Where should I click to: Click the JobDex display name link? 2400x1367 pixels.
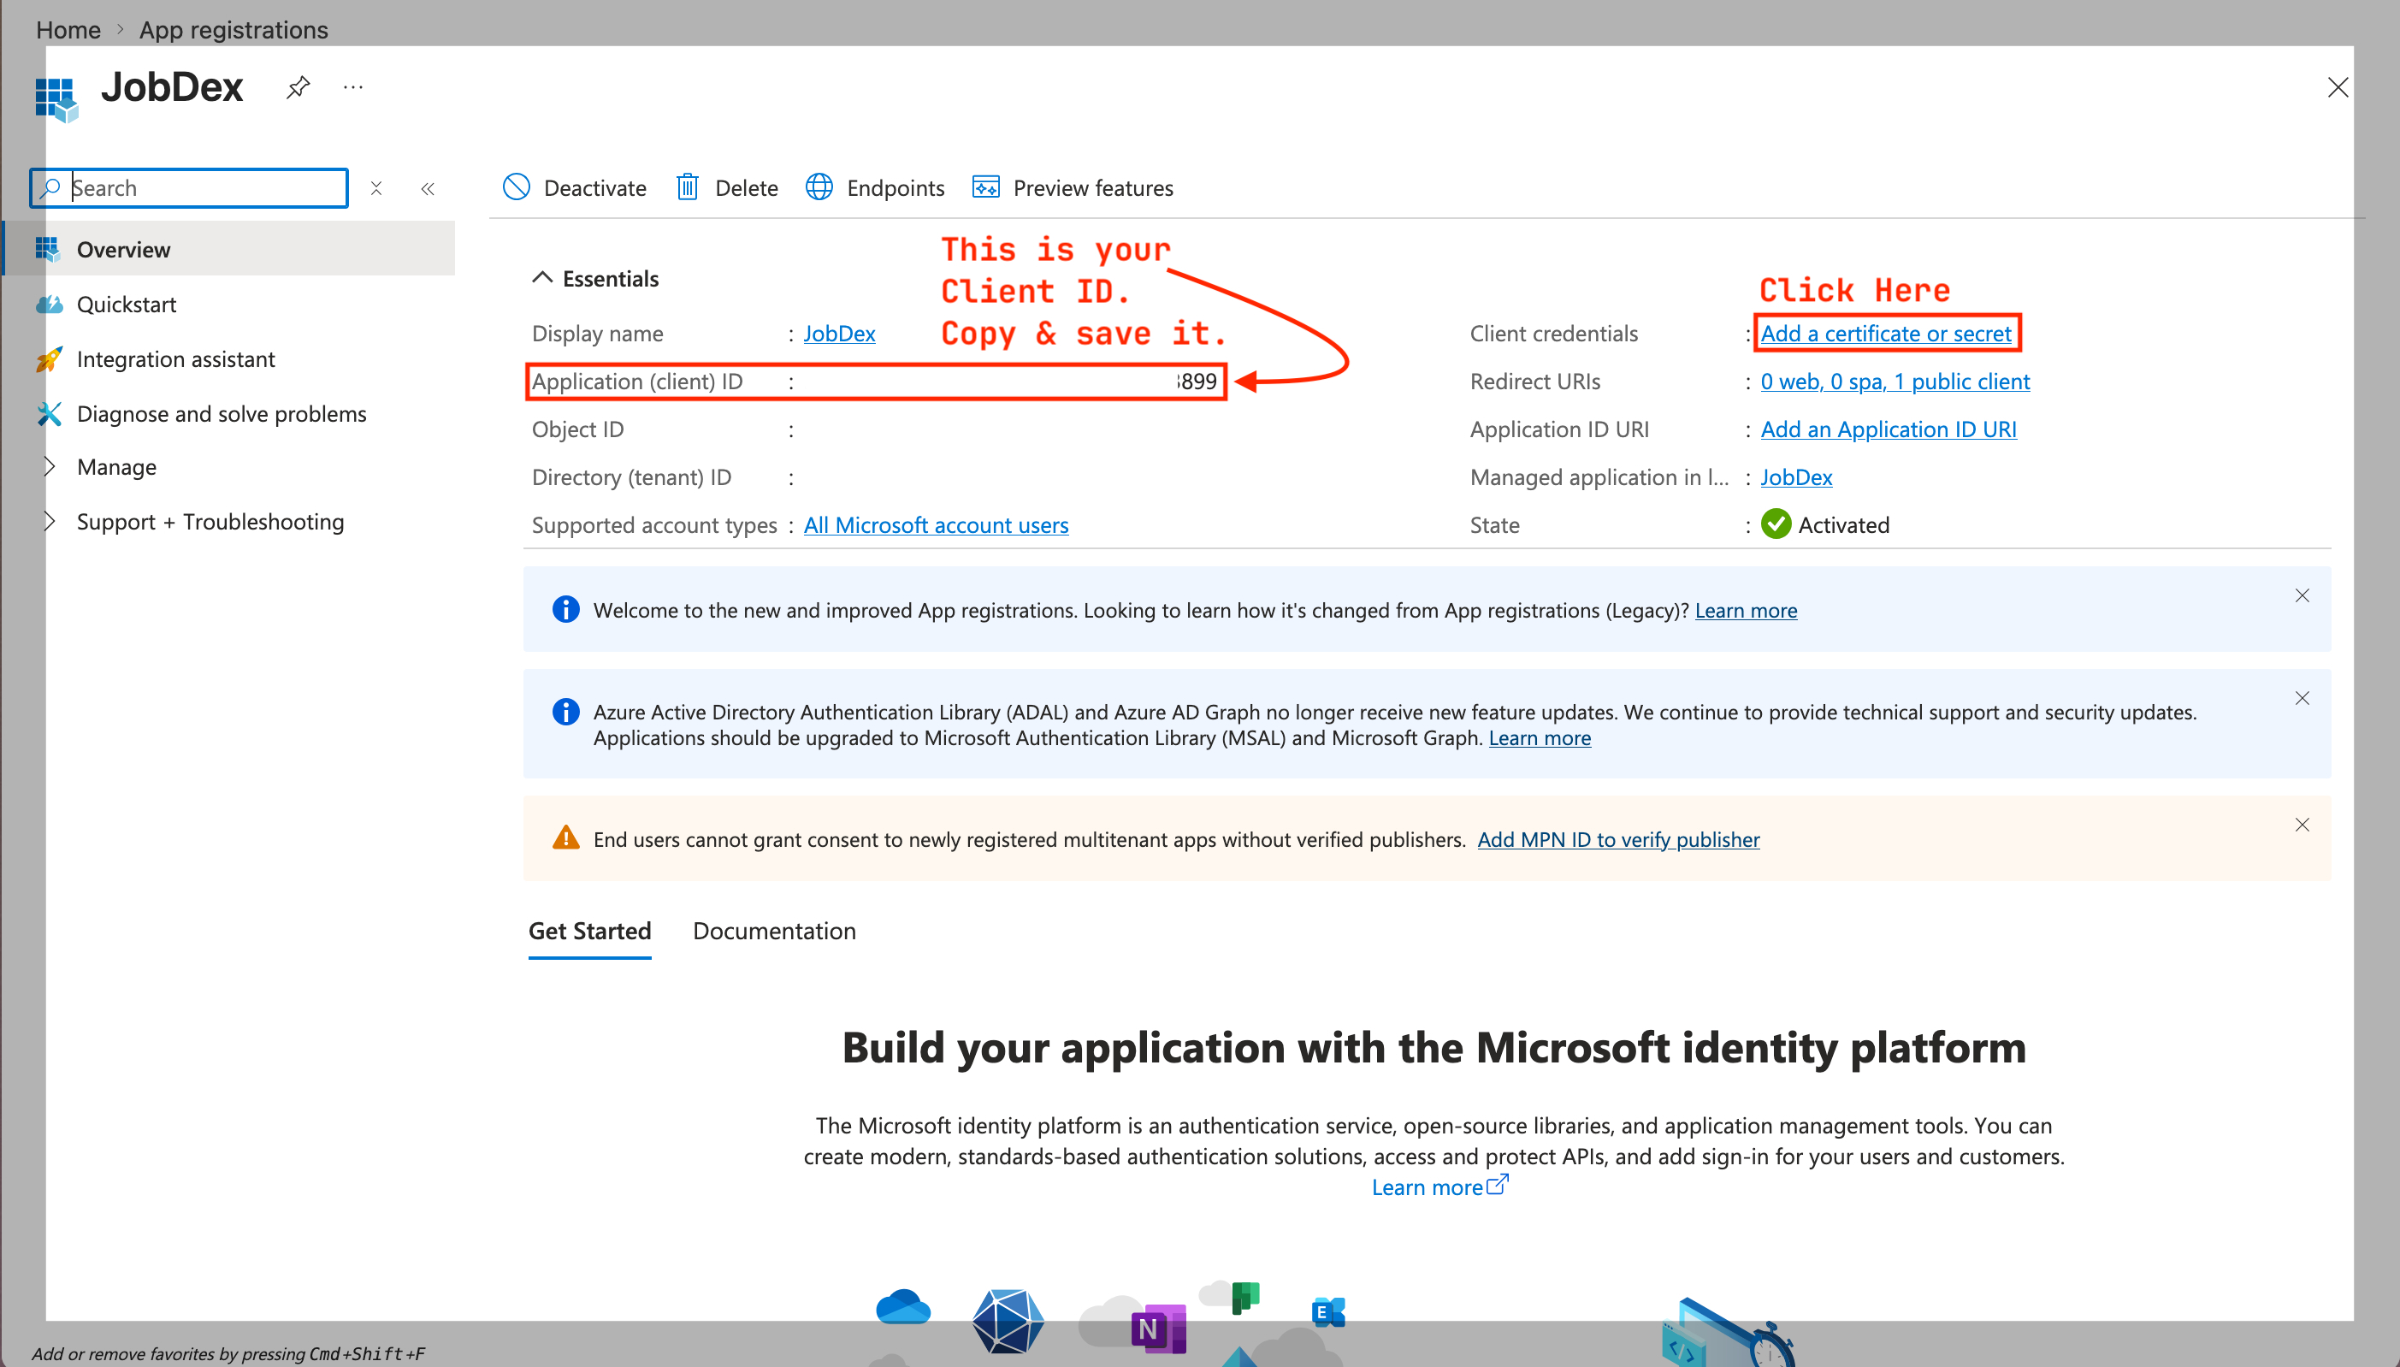tap(839, 334)
